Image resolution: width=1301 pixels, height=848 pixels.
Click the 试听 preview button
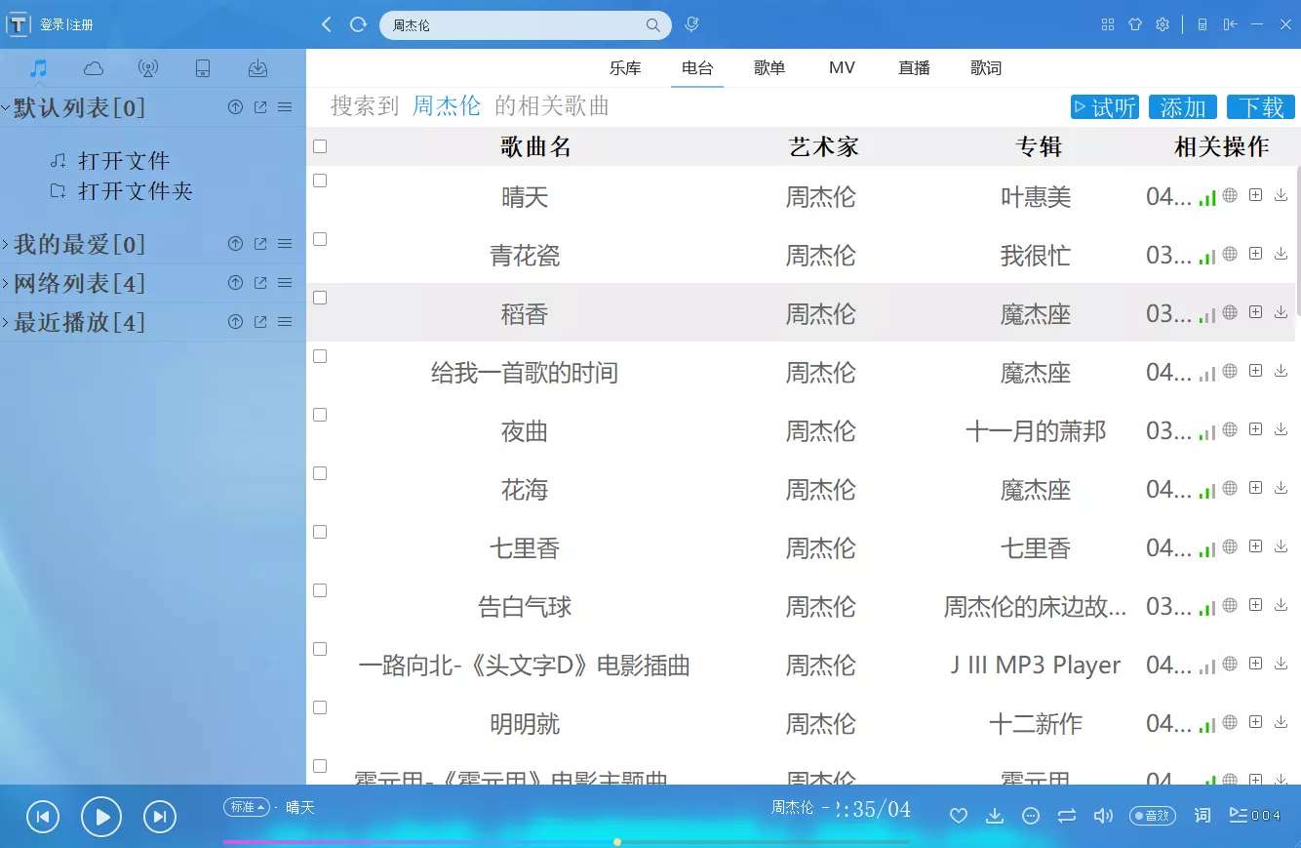click(x=1105, y=107)
